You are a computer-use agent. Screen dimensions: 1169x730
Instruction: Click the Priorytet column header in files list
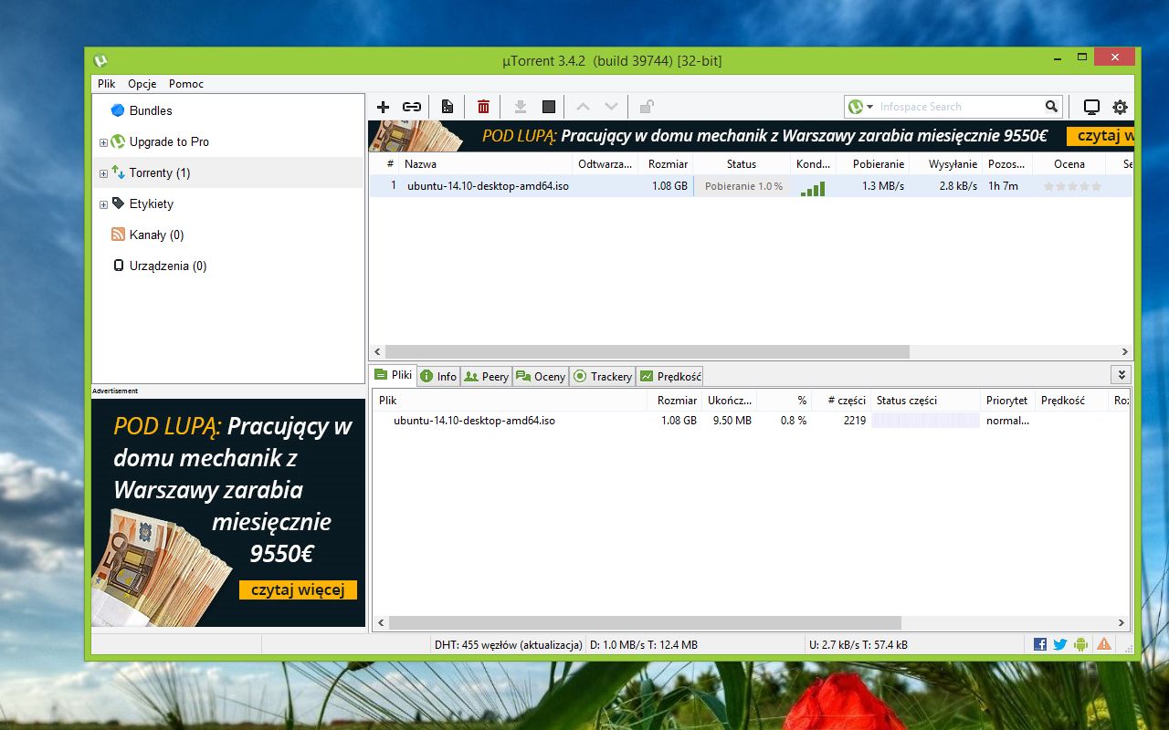tap(1007, 401)
